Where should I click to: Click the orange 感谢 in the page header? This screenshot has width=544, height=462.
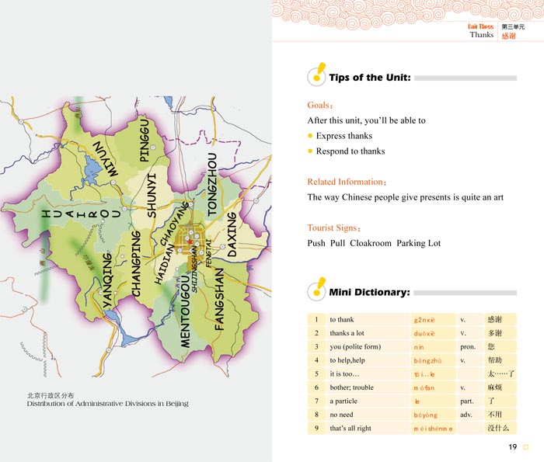click(508, 36)
